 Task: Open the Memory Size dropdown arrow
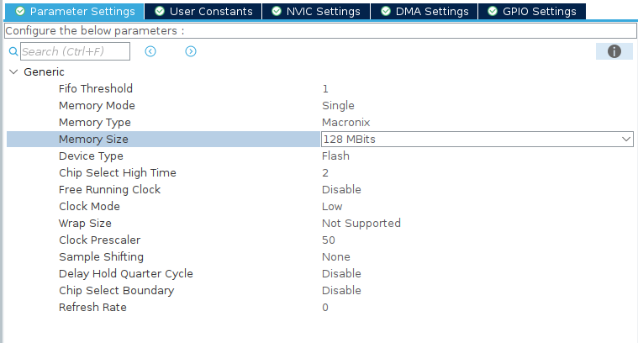tap(625, 139)
